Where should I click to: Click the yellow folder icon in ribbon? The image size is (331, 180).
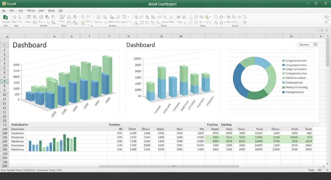(83, 23)
